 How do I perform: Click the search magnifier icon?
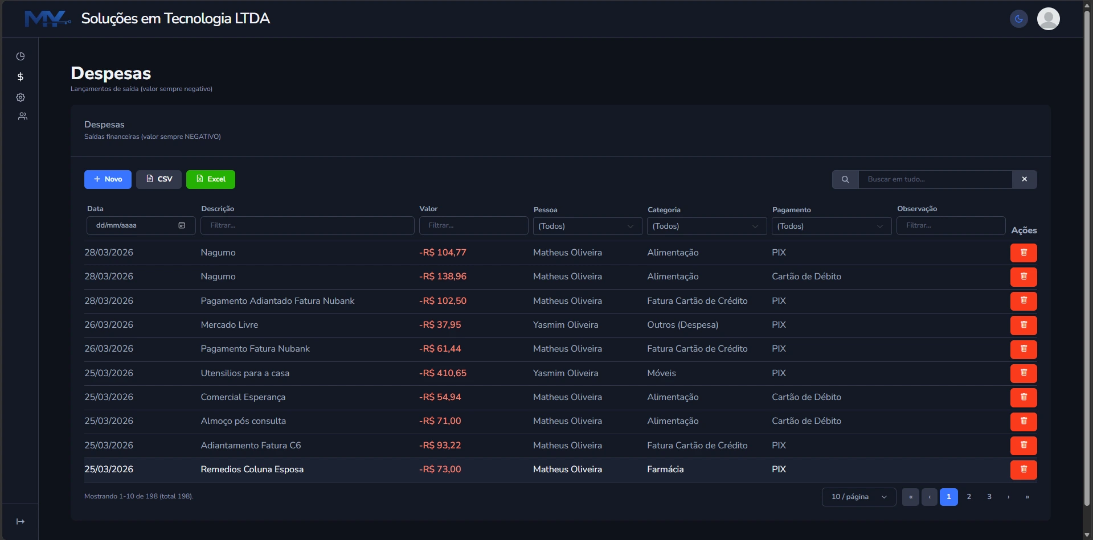pyautogui.click(x=845, y=179)
